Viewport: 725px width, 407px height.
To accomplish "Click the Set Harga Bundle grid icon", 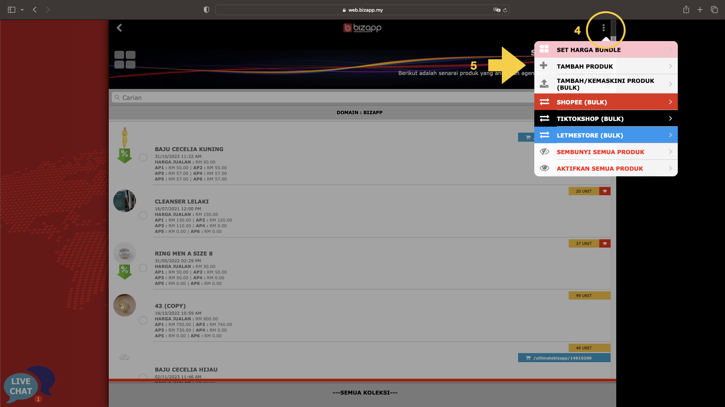I will point(544,49).
